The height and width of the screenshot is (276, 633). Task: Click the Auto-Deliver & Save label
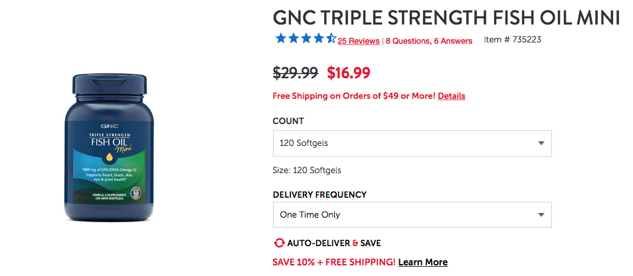click(334, 243)
